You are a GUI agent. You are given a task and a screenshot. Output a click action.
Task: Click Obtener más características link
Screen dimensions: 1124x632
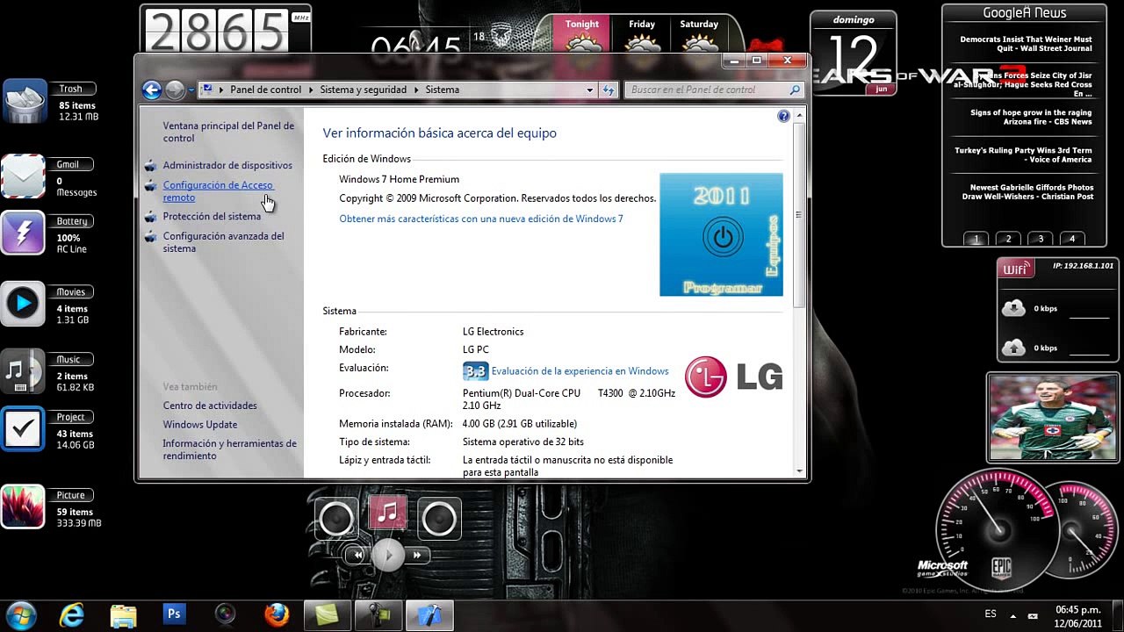[481, 219]
